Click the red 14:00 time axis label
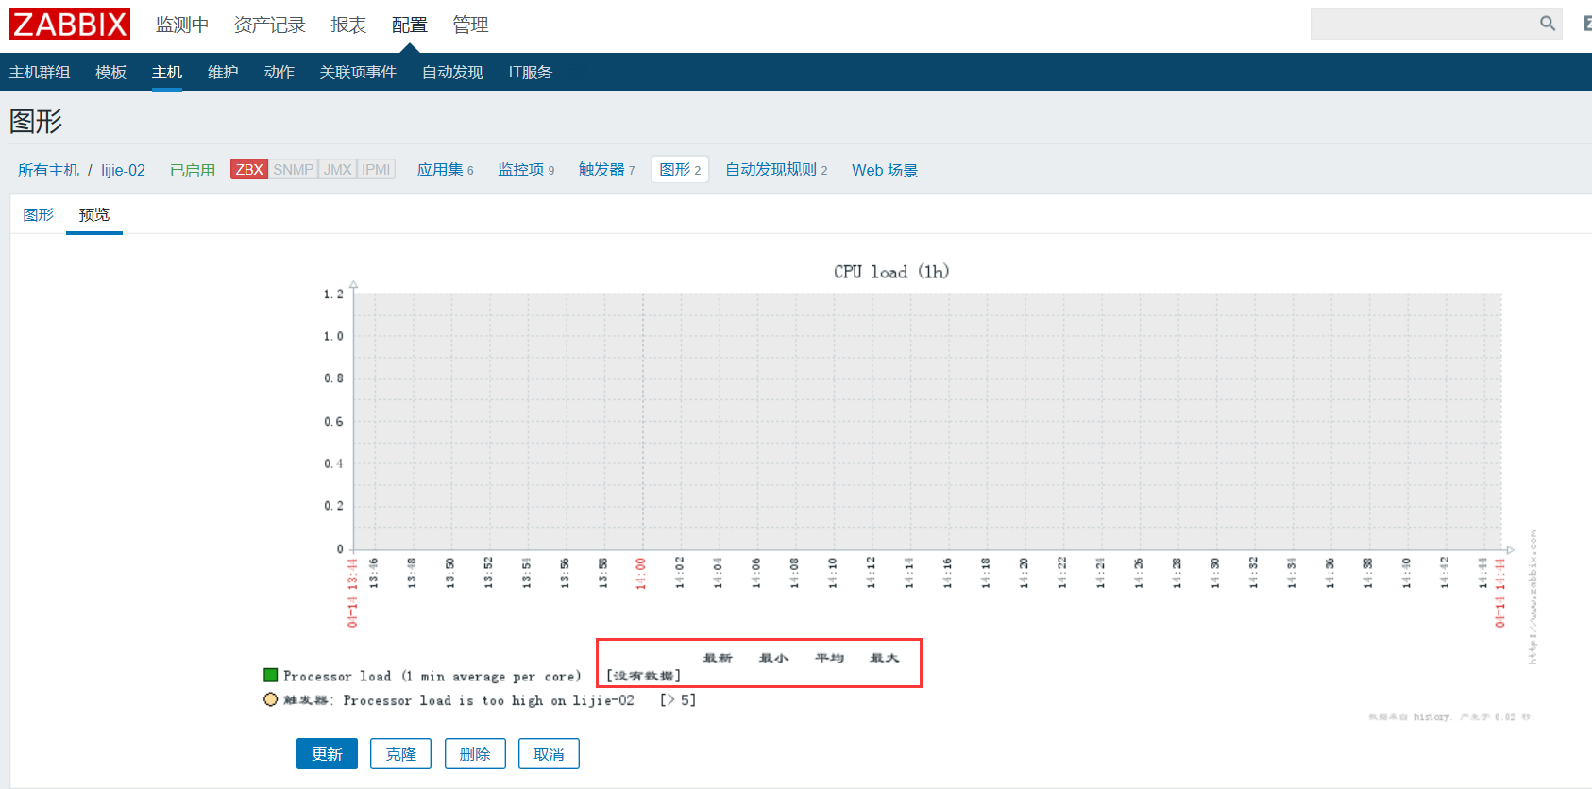This screenshot has height=789, width=1592. pyautogui.click(x=641, y=573)
